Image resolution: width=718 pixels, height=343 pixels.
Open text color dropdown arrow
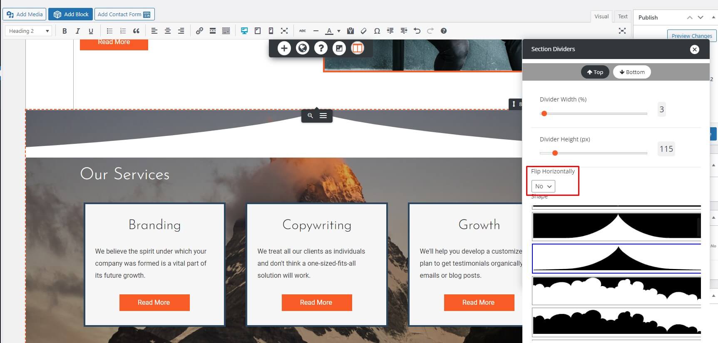point(338,31)
